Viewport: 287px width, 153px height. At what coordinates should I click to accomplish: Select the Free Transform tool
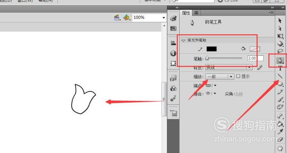coord(280,36)
